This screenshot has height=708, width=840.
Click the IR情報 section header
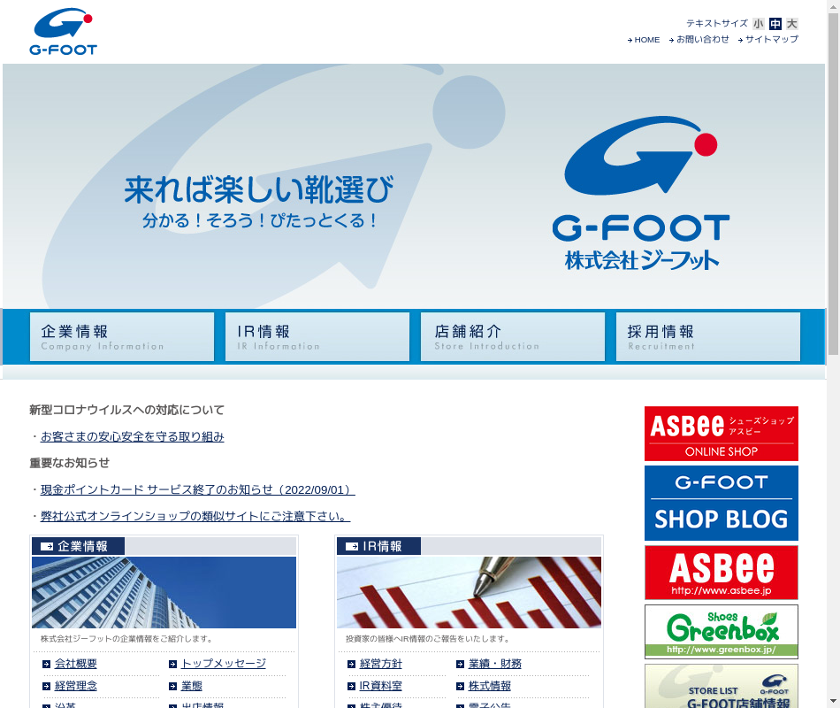378,546
